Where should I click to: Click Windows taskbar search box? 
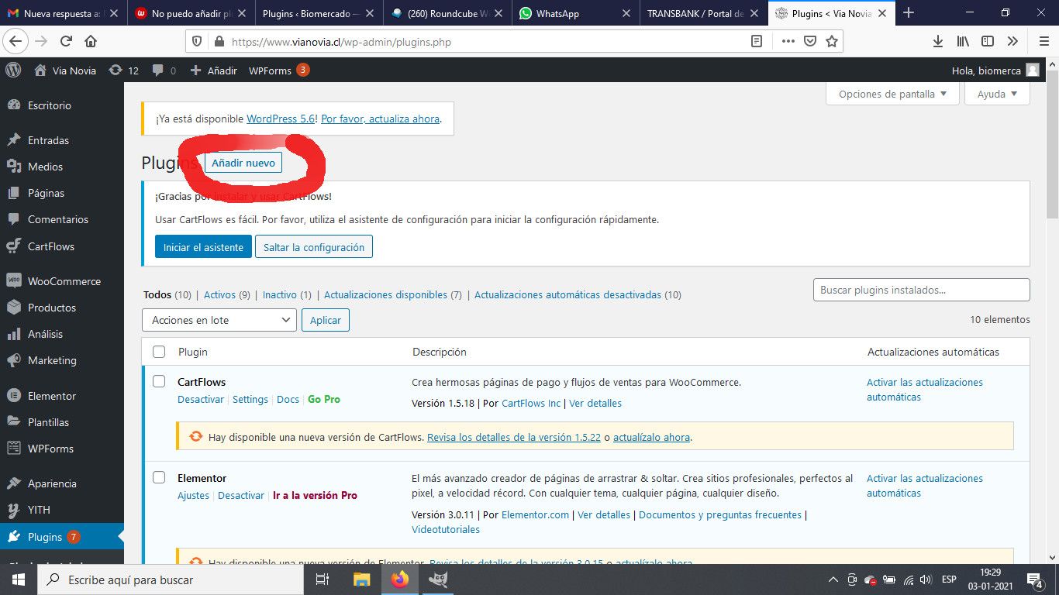pyautogui.click(x=171, y=580)
